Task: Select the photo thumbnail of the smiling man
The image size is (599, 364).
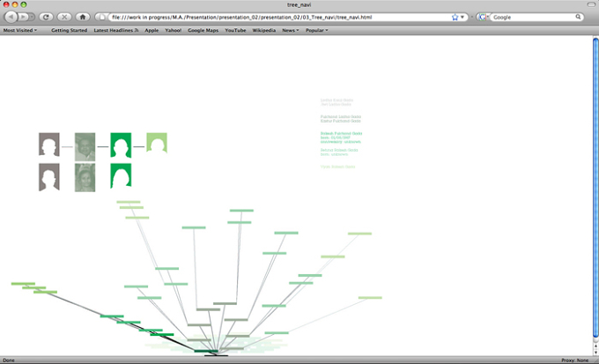Action: pyautogui.click(x=85, y=147)
